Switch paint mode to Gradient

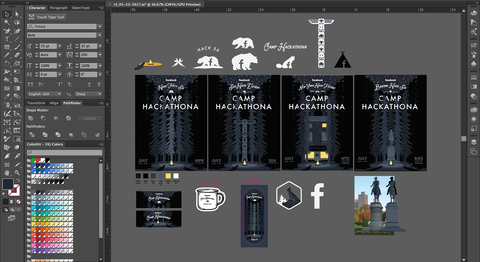(12, 202)
